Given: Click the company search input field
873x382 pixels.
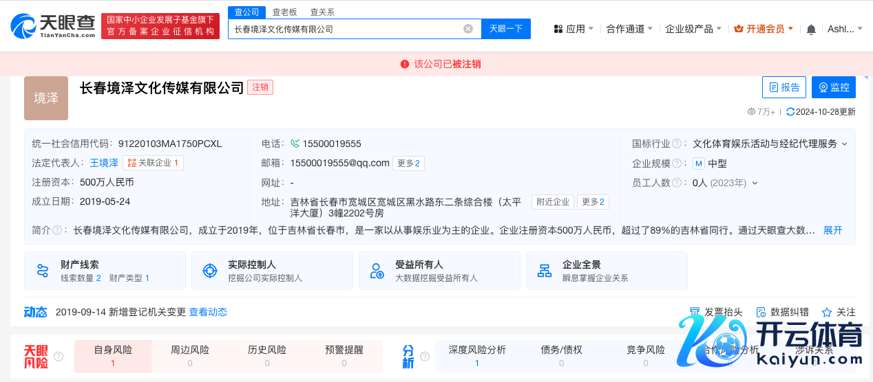Looking at the screenshot, I should pyautogui.click(x=344, y=29).
